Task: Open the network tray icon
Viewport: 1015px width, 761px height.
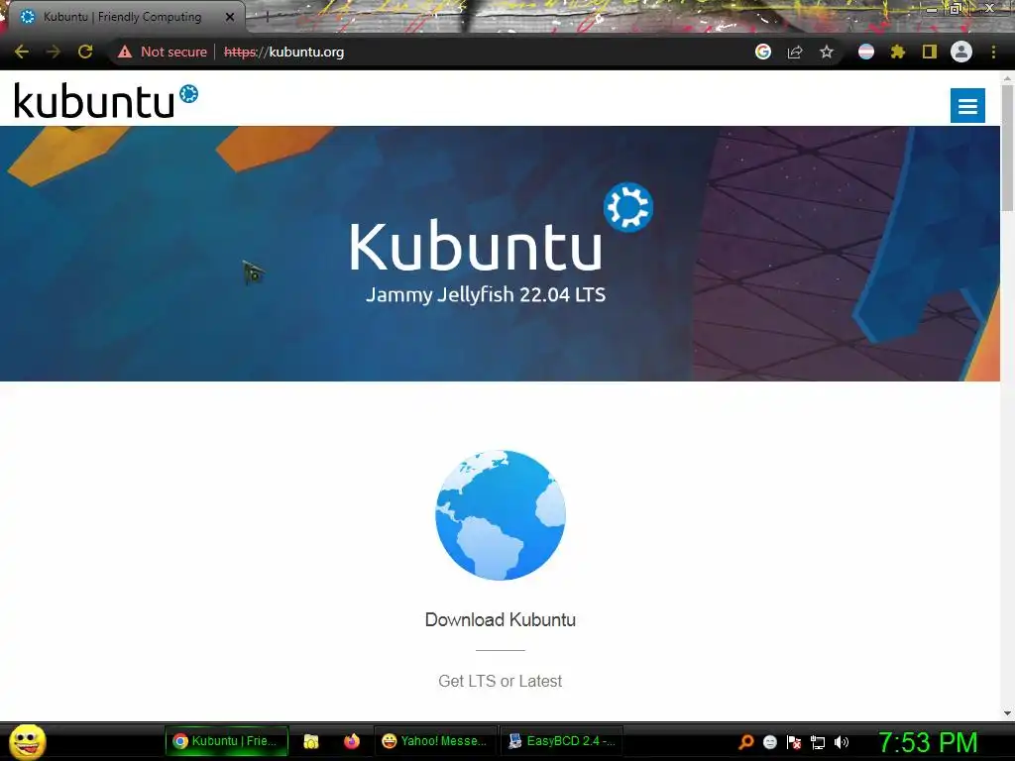Action: [818, 742]
